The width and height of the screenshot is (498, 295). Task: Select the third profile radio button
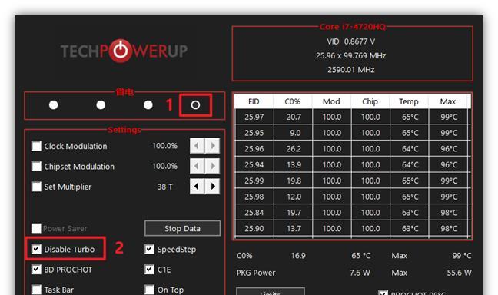(x=148, y=105)
